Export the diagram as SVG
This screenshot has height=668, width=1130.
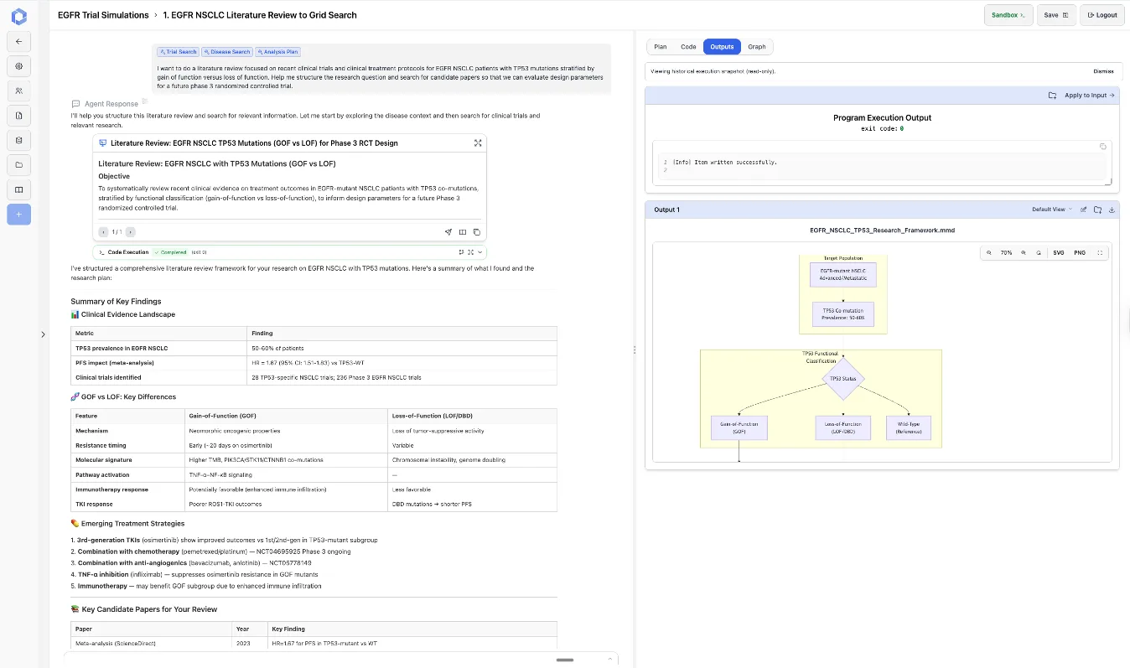coord(1059,252)
